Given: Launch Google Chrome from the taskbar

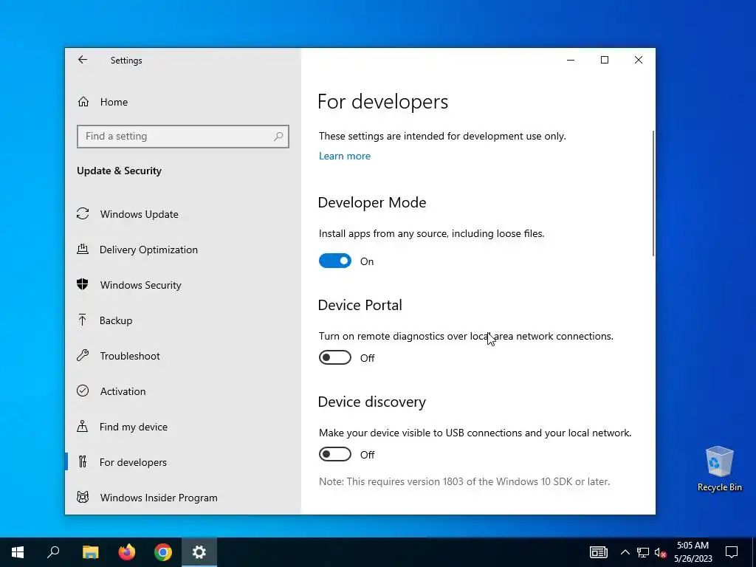Looking at the screenshot, I should [163, 552].
